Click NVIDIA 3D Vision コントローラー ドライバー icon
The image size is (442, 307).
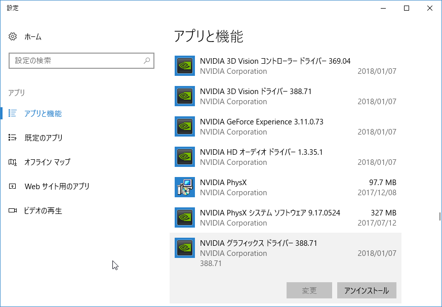pos(185,66)
